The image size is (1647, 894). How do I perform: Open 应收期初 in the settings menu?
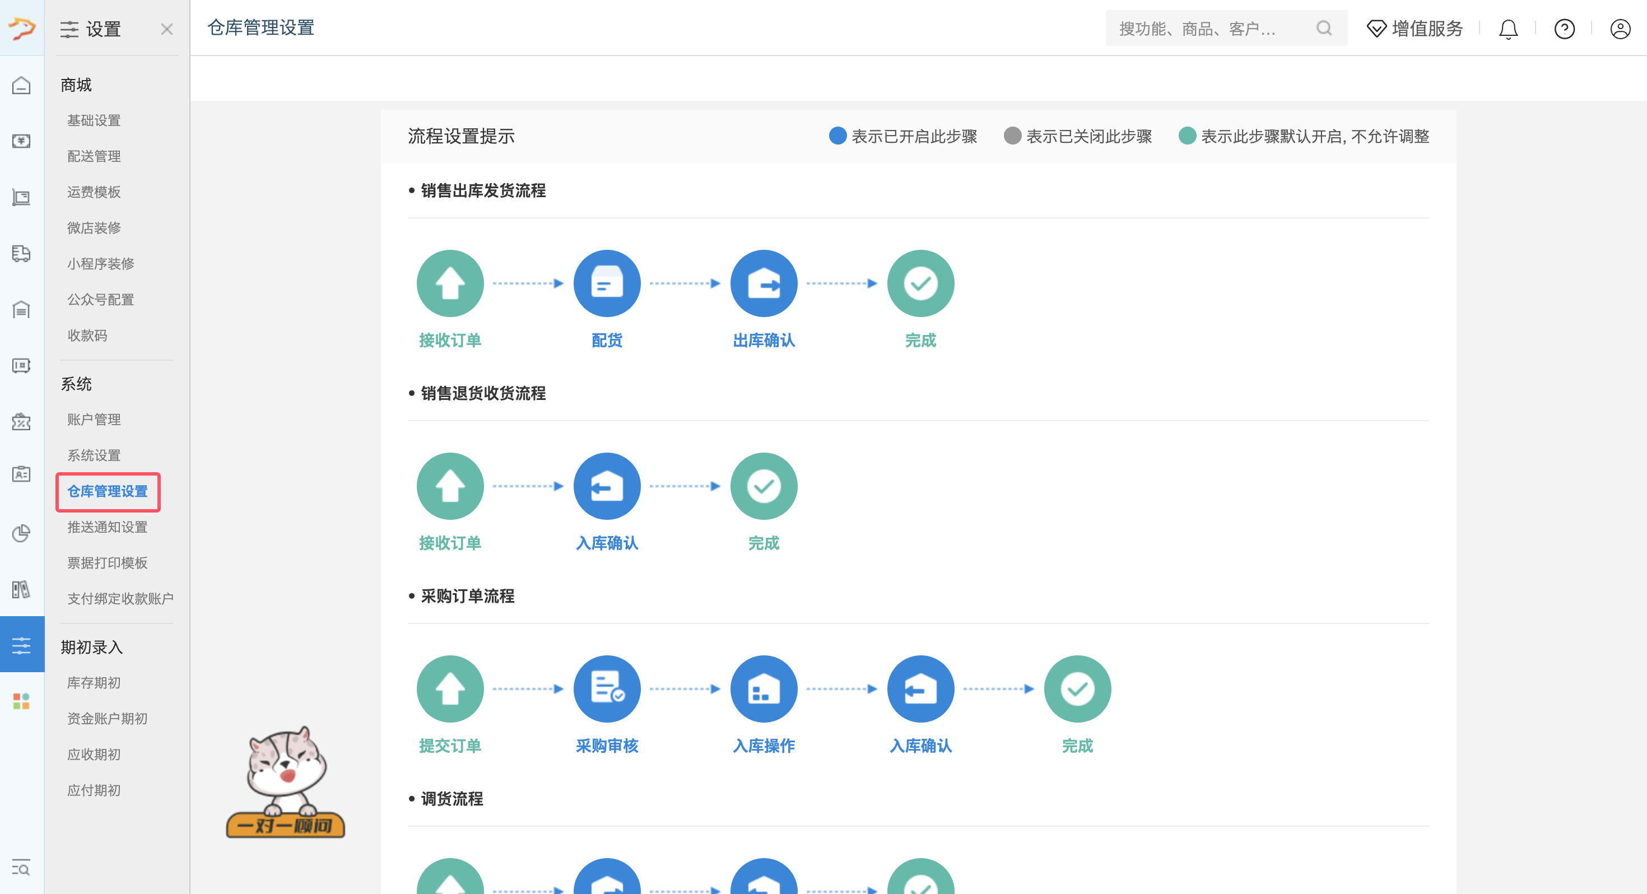click(x=94, y=755)
